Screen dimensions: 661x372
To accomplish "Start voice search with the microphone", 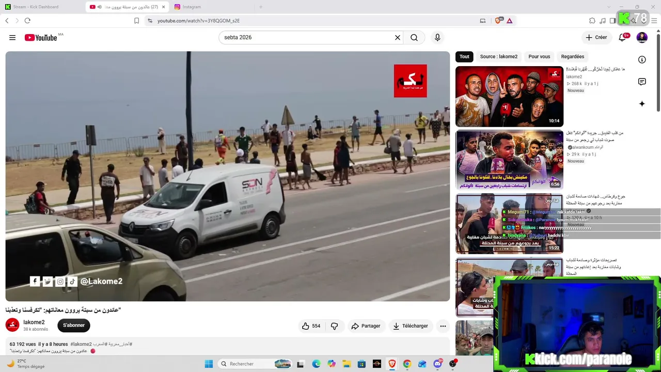I will pyautogui.click(x=437, y=38).
